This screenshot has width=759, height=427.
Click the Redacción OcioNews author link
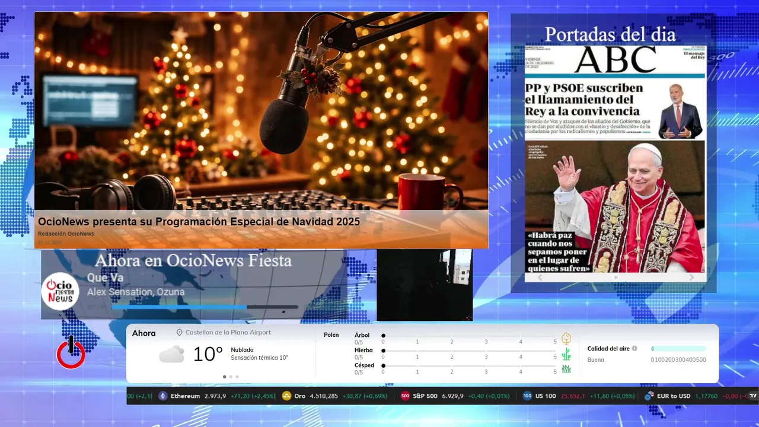[x=66, y=234]
